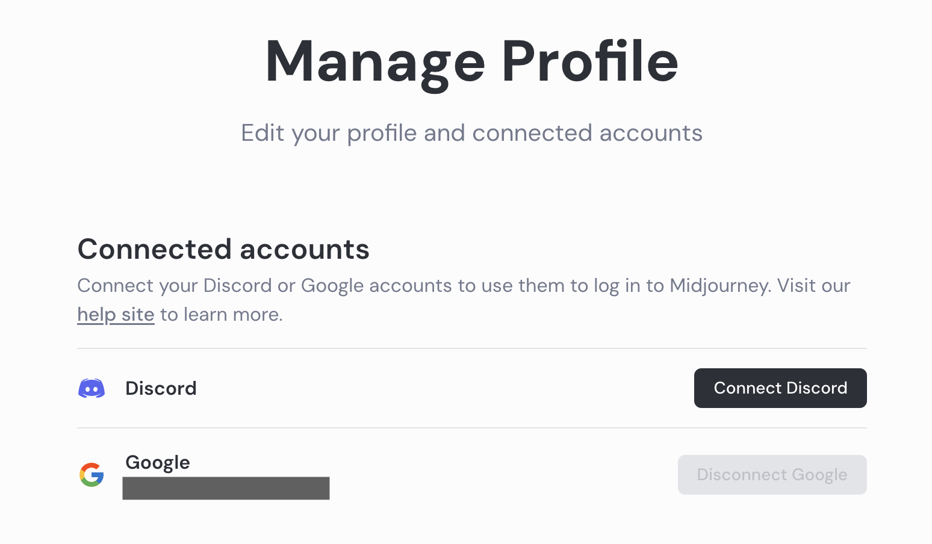Click the 'Visit our' text
Viewport: 932px width, 544px height.
pos(814,285)
